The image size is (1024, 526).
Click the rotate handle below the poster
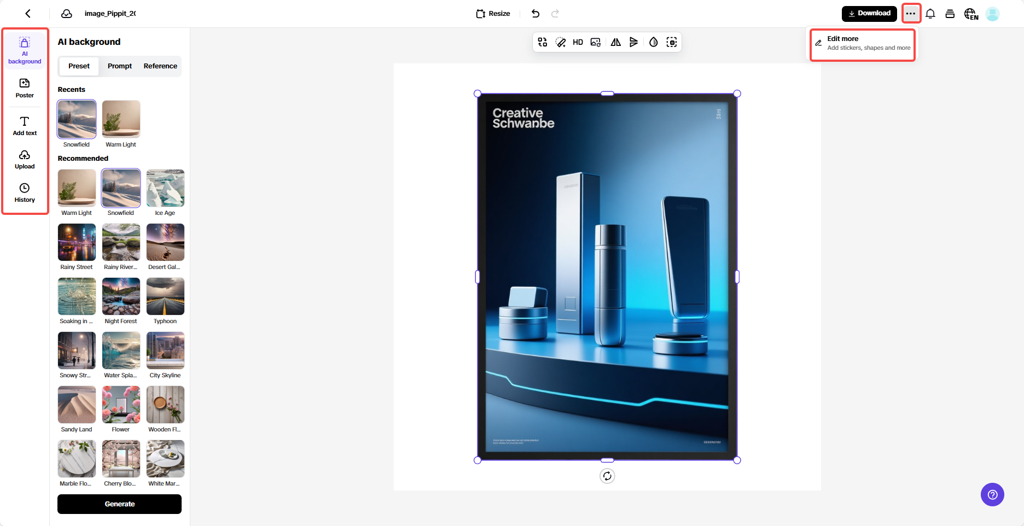click(607, 476)
